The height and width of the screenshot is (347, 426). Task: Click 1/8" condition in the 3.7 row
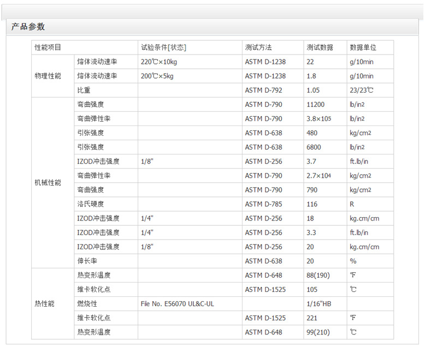[x=190, y=161]
